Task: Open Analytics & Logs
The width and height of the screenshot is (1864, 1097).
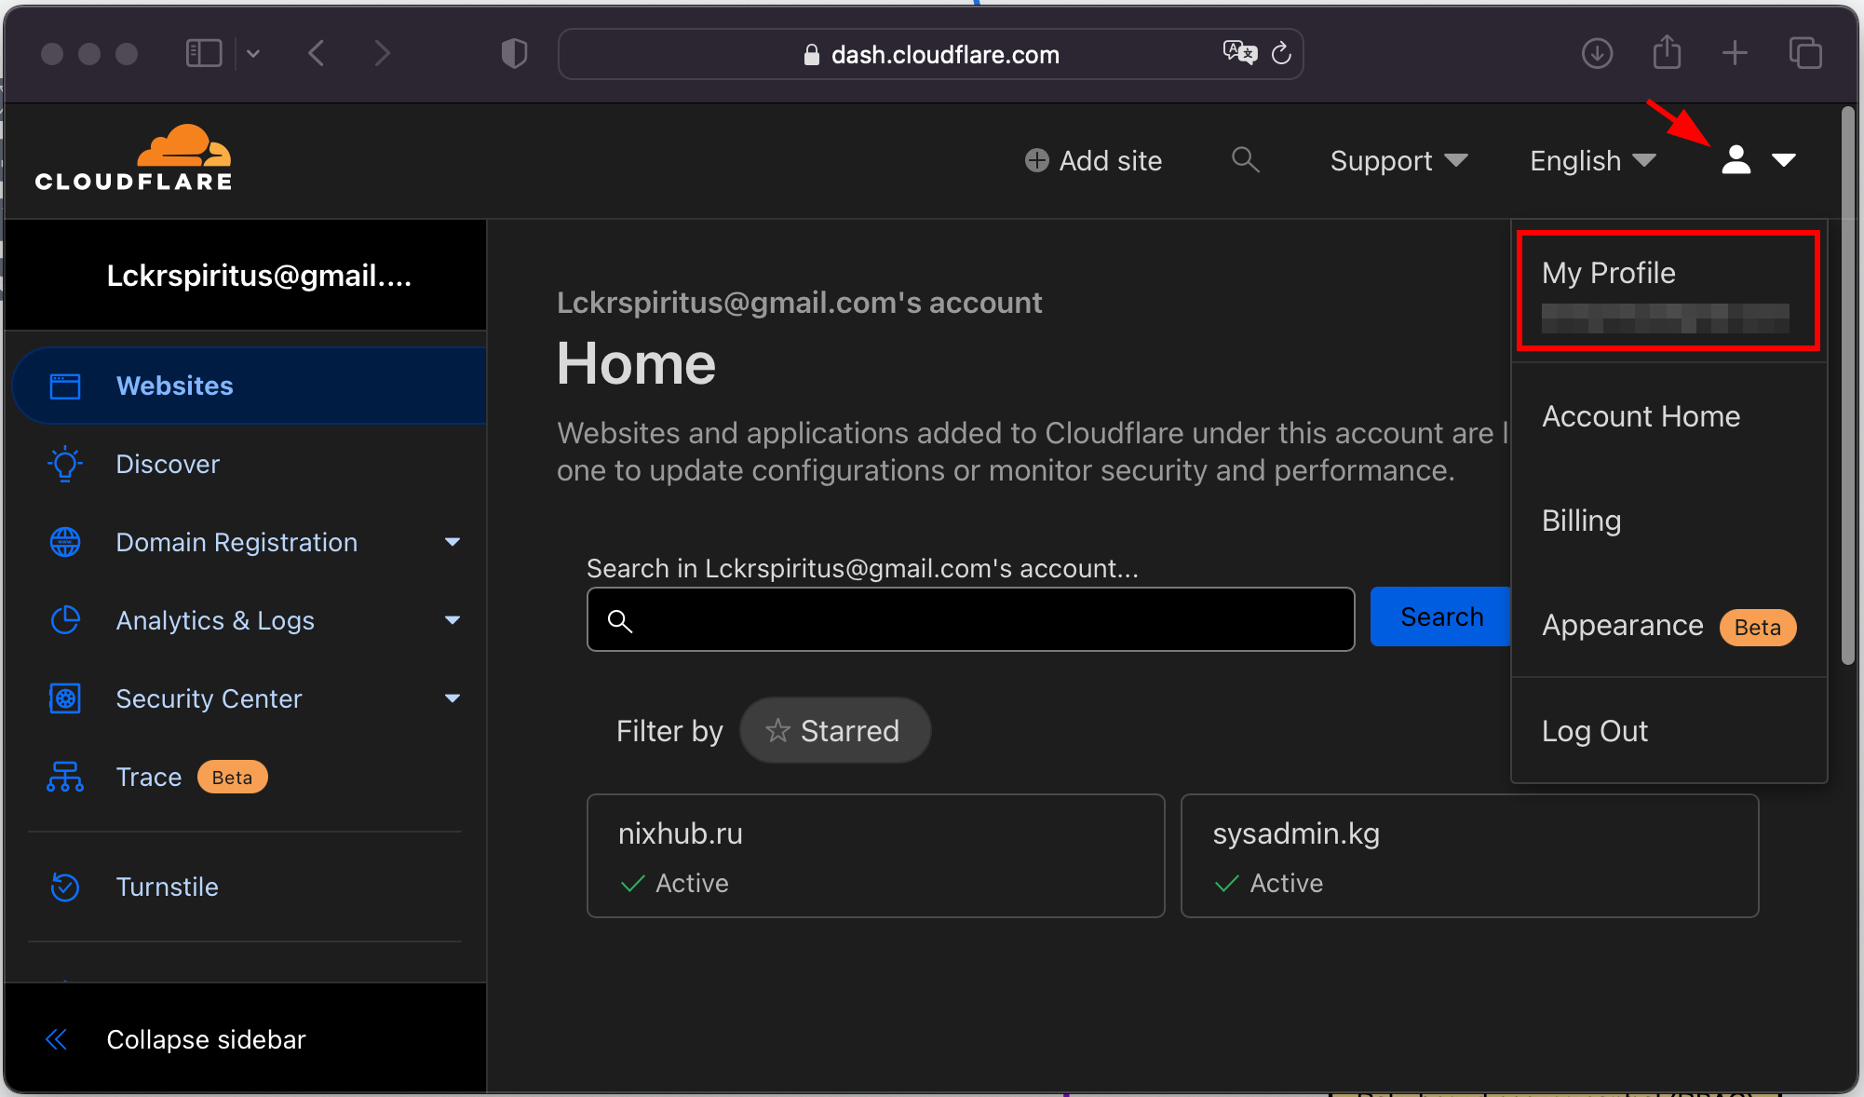Action: (215, 620)
